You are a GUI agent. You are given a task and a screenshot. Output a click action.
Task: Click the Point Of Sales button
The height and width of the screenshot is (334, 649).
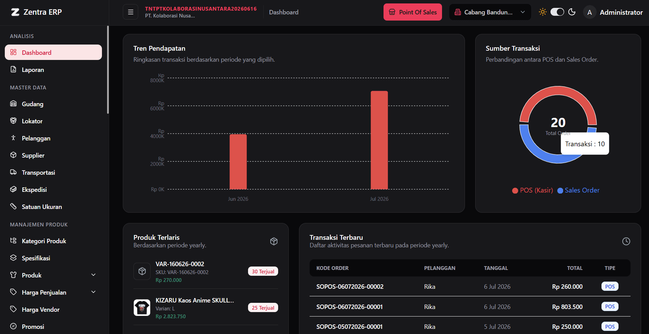coord(413,12)
